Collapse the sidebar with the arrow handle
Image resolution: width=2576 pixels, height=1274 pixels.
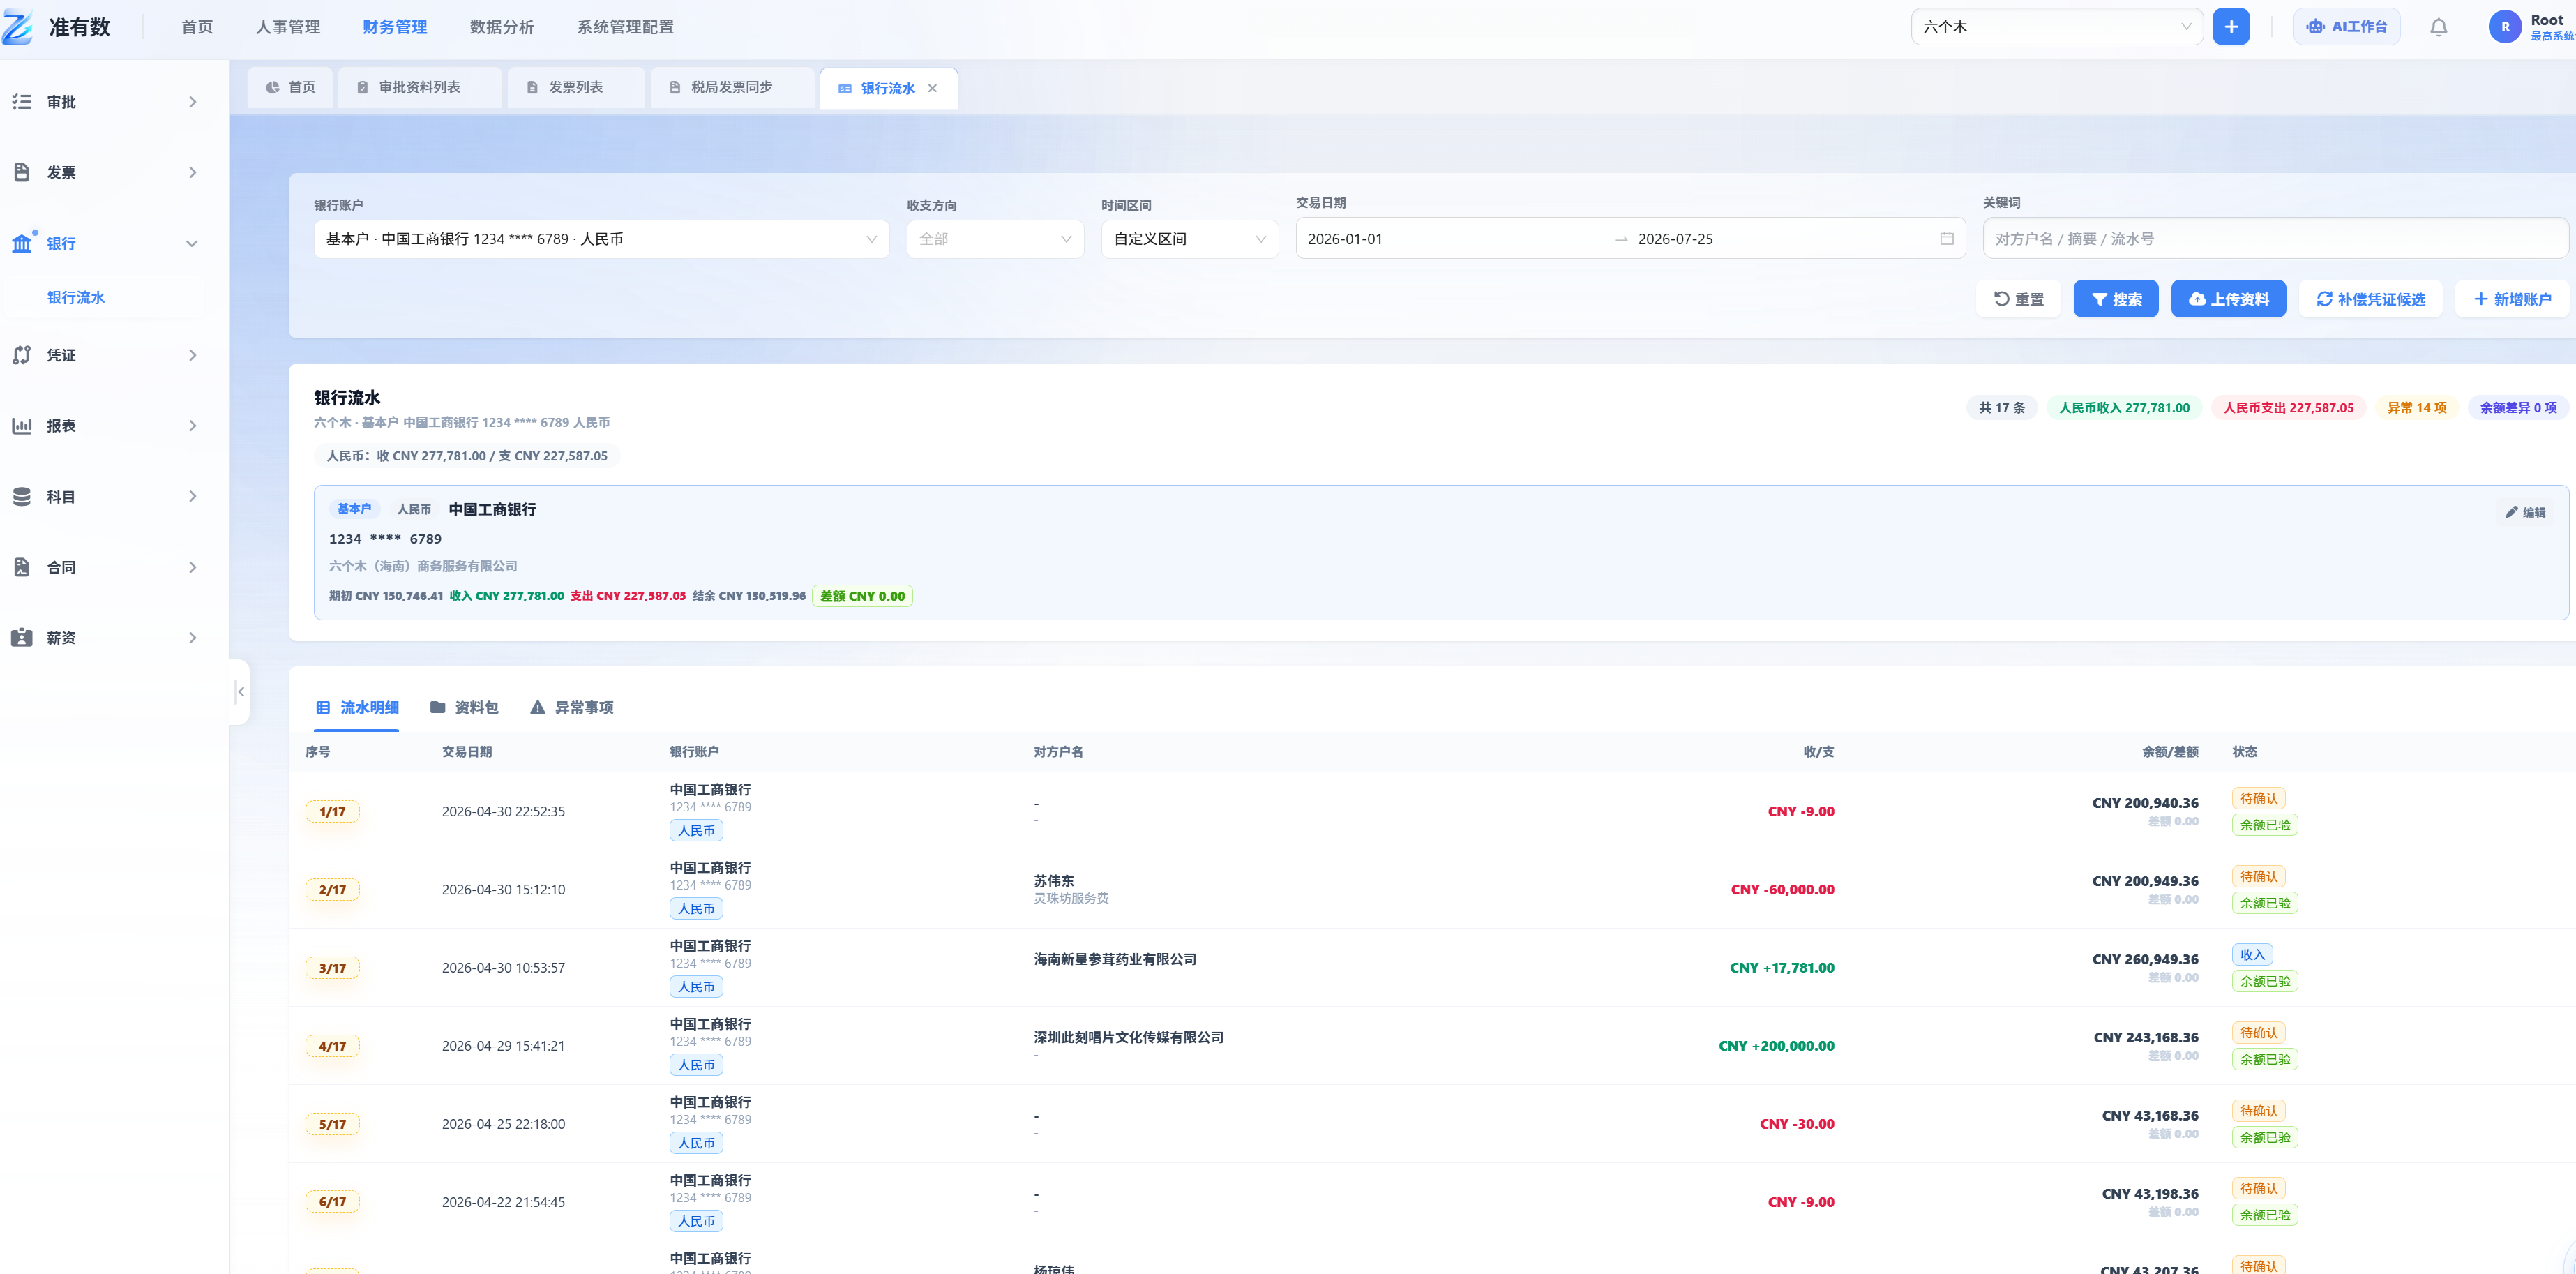pos(240,691)
